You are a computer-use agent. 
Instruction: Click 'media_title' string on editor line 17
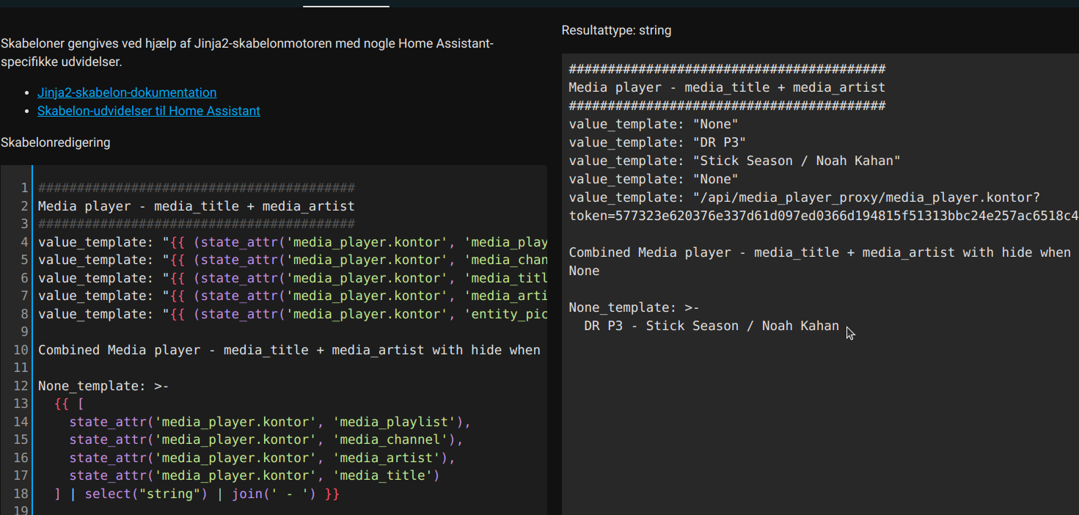click(x=383, y=475)
